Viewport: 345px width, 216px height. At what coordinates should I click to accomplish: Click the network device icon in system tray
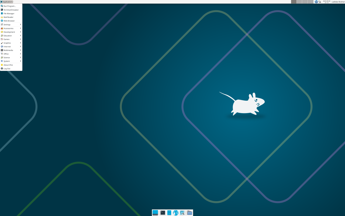(x=320, y=2)
